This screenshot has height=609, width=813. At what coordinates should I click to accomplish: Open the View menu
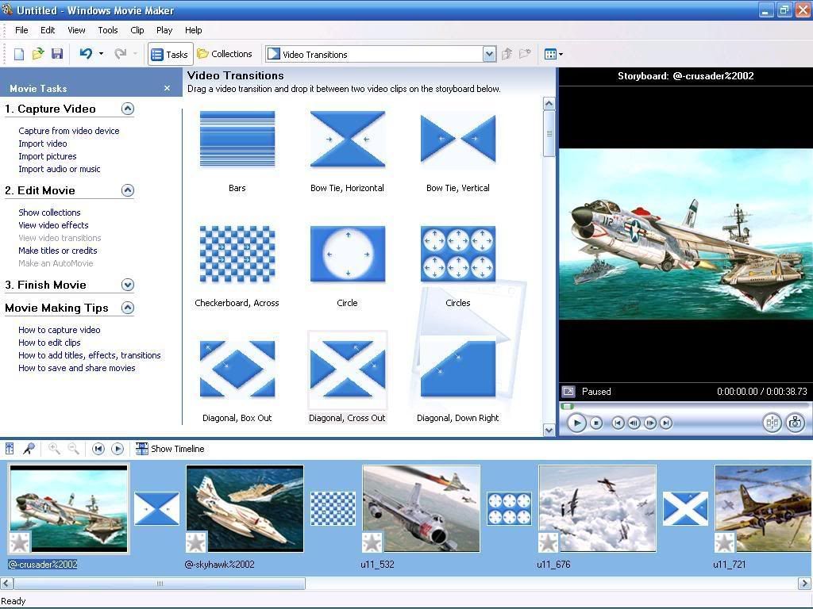point(76,30)
